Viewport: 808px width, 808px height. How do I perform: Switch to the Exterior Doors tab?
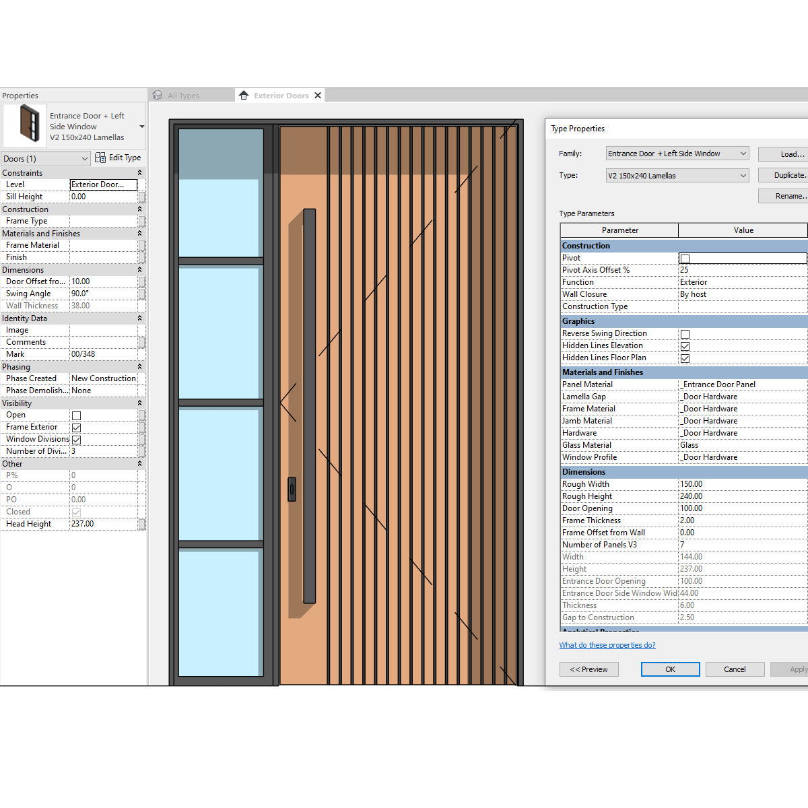(x=281, y=96)
